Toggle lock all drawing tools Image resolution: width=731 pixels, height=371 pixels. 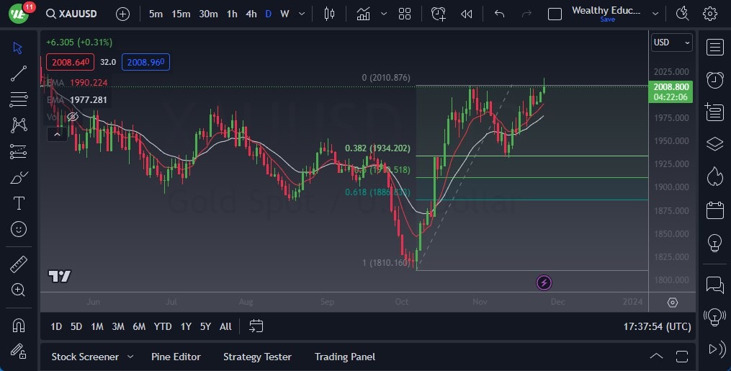[19, 351]
